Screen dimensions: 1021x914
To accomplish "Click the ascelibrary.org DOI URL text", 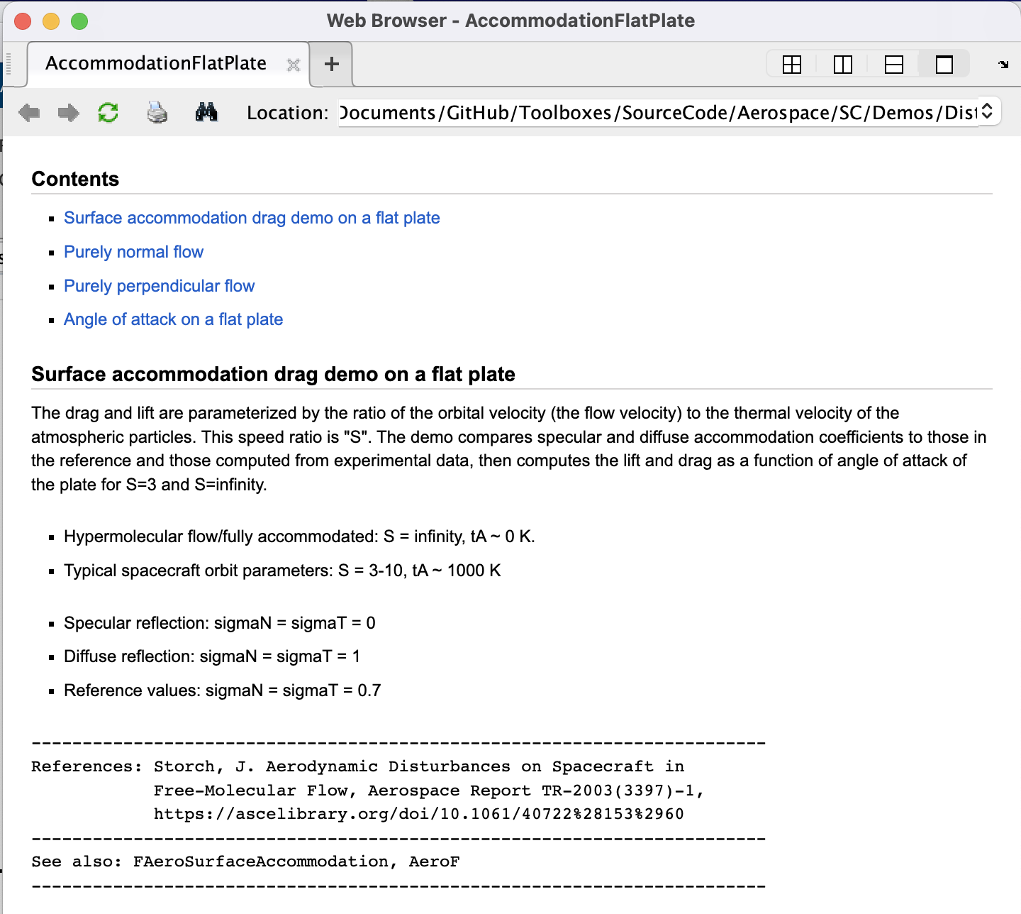I will point(418,814).
